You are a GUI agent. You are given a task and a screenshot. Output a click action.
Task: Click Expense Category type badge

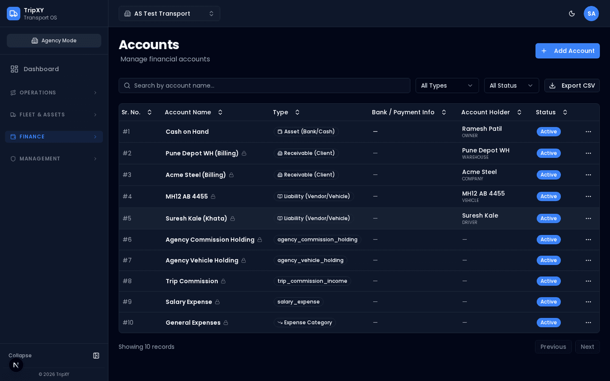[305, 322]
